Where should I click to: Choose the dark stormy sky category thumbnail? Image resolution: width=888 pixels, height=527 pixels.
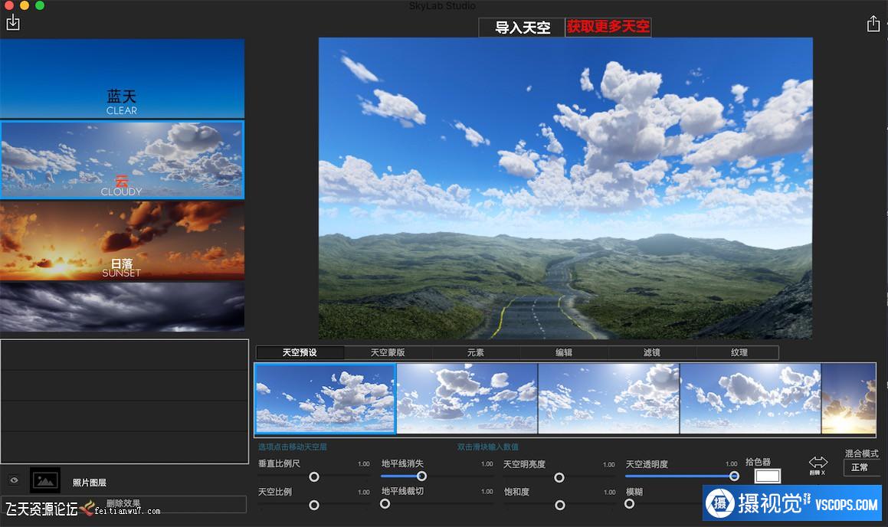click(x=122, y=306)
